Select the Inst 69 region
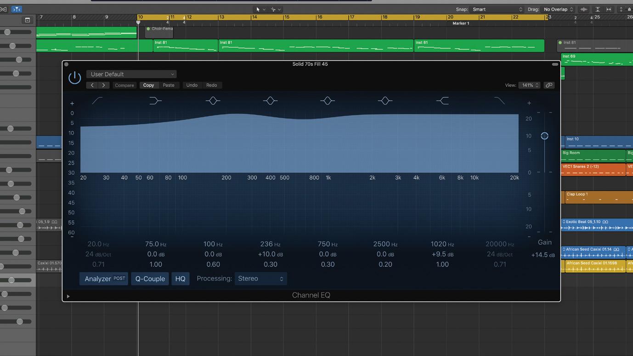633x356 pixels. [597, 60]
